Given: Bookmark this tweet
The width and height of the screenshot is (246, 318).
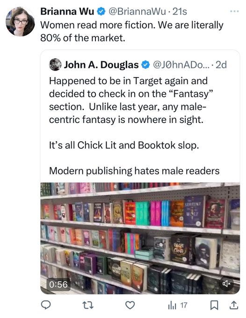Looking at the screenshot, I should pos(214,305).
